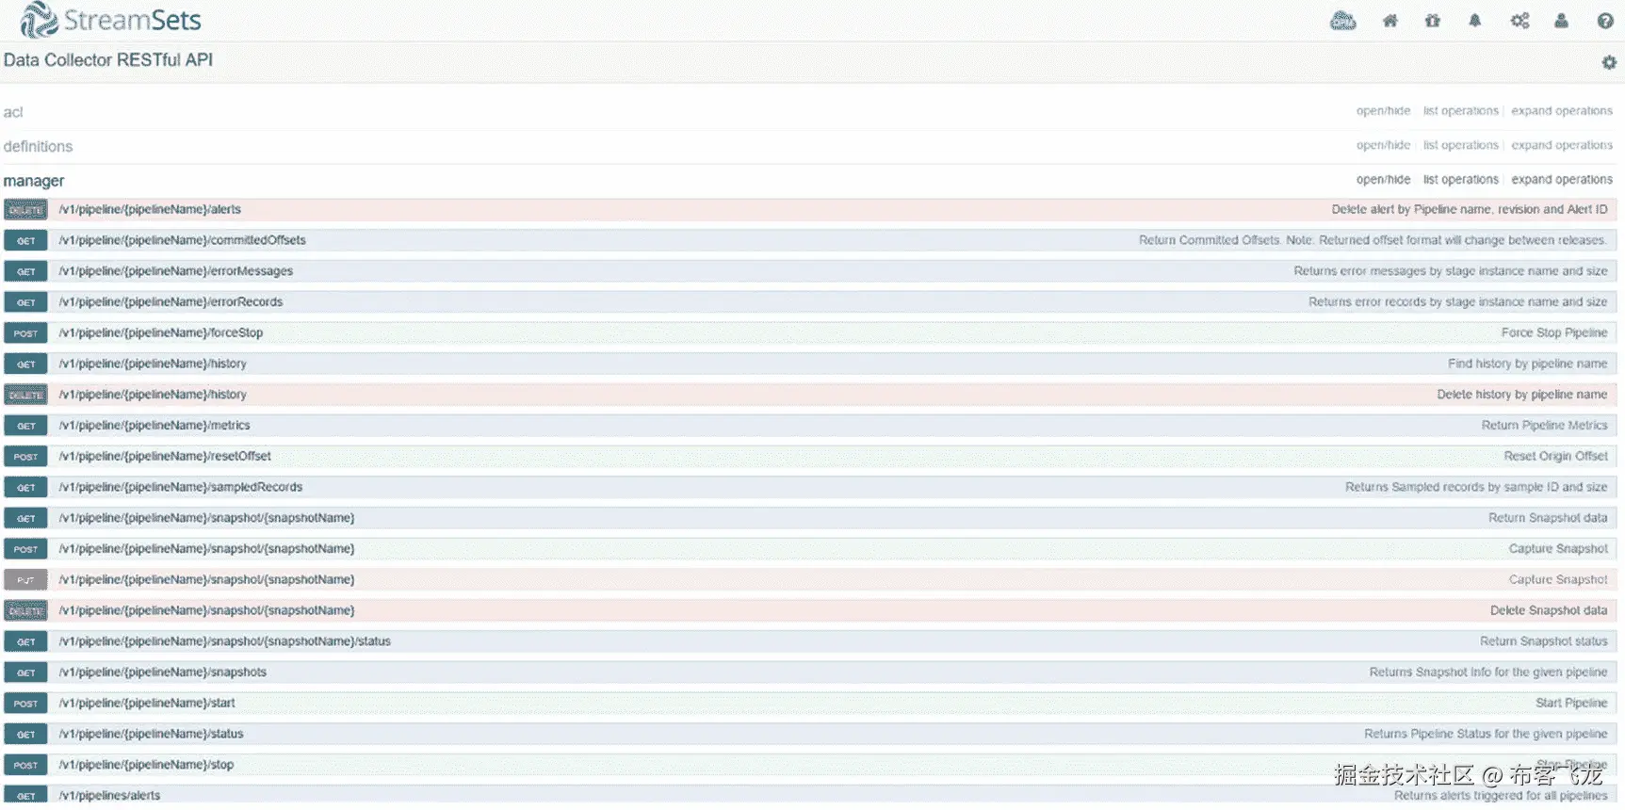Open the snapshots list endpoint path
1625x810 pixels.
[162, 672]
